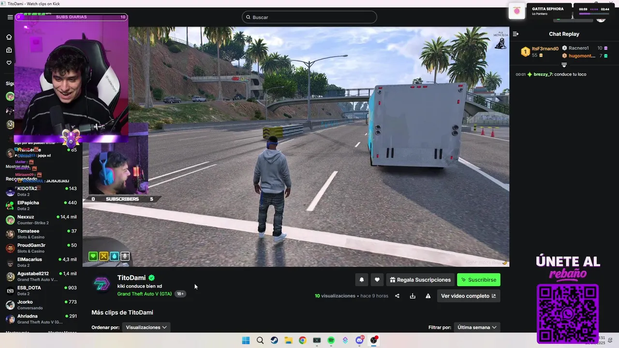This screenshot has width=619, height=348.
Task: Open ESB_DOTA channel avatar
Action: coord(10,290)
